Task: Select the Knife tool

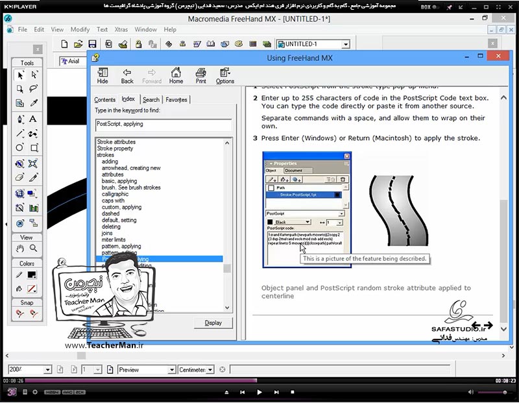Action: [x=34, y=178]
